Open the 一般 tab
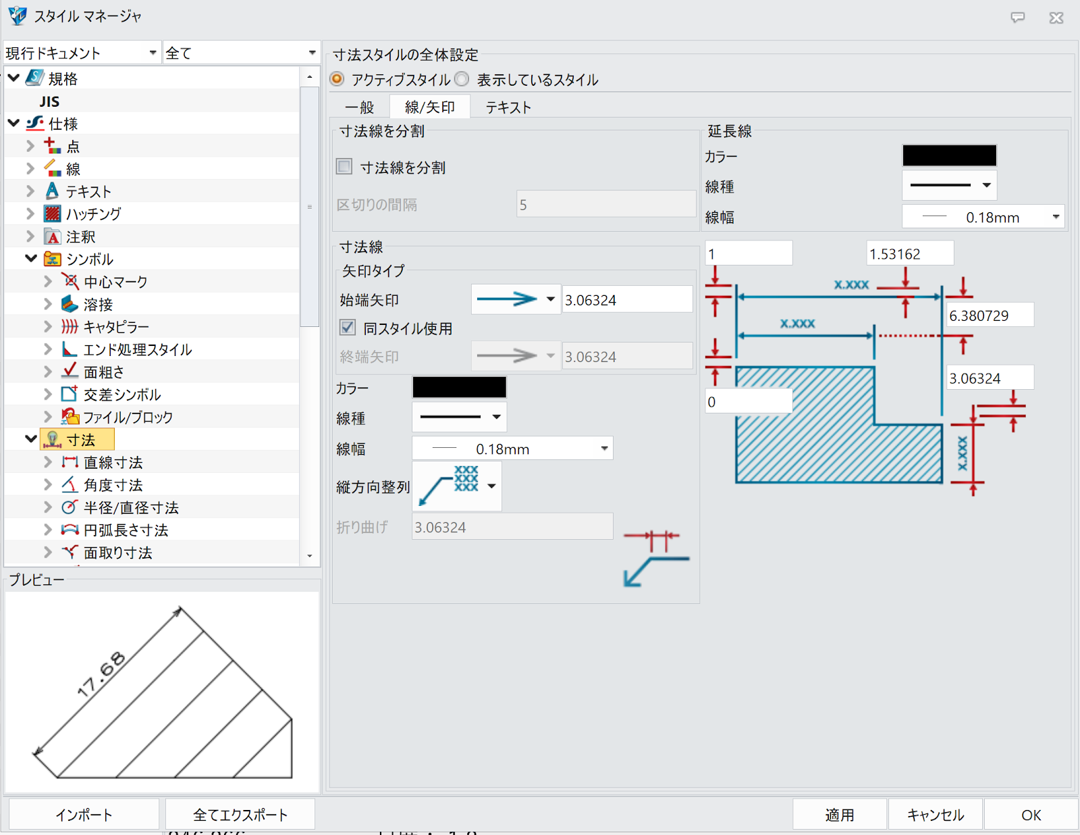The height and width of the screenshot is (835, 1080). point(358,106)
